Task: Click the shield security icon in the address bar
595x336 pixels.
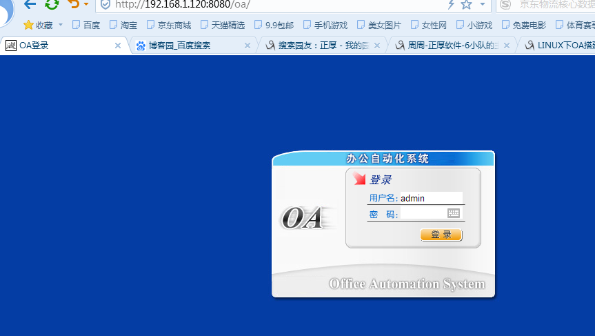Action: point(105,5)
